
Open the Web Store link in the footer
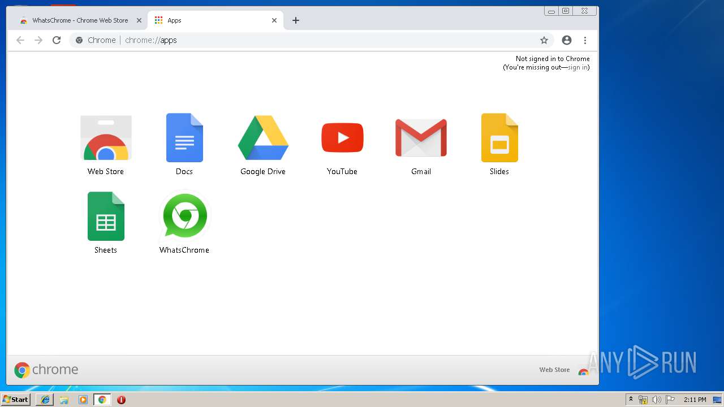click(x=554, y=370)
